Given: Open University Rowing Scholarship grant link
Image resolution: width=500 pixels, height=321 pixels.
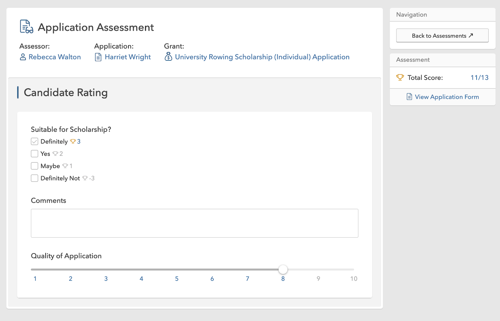Looking at the screenshot, I should 262,57.
